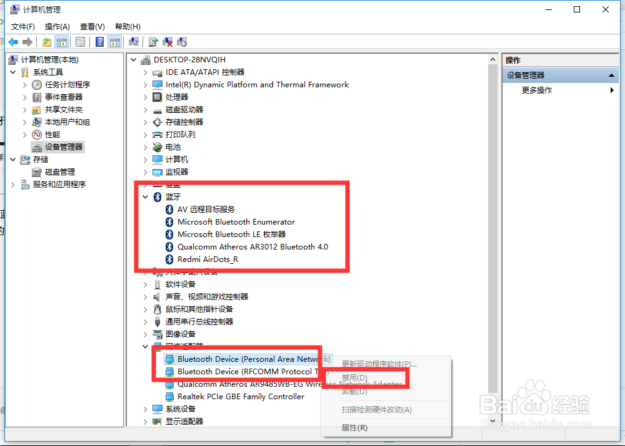This screenshot has width=625, height=446.
Task: Click the forward arrow toolbar icon
Action: [x=27, y=42]
